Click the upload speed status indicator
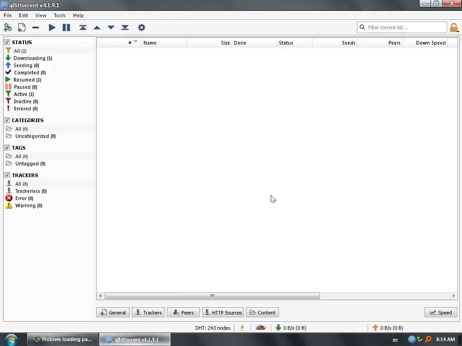Image resolution: width=462 pixels, height=346 pixels. (388, 328)
